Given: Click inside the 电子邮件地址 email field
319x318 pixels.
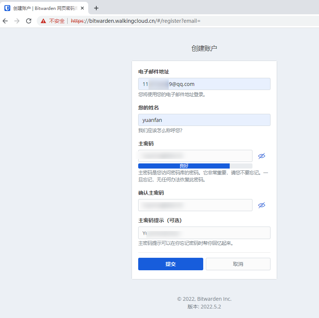Looking at the screenshot, I should 204,84.
